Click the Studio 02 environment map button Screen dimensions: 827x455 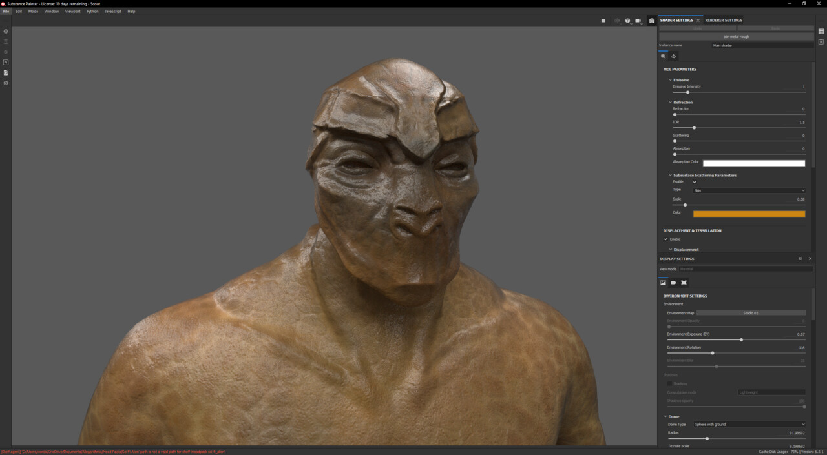click(751, 313)
